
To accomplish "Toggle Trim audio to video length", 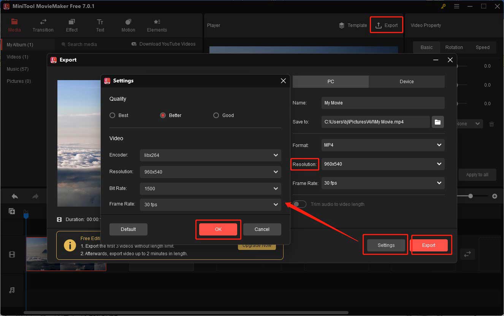I will [x=300, y=204].
